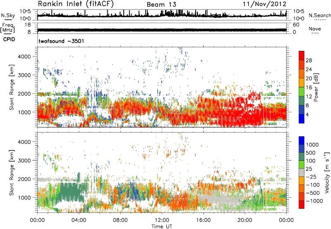
Task: Click the noise trace in the top panel
Action: (x=162, y=15)
